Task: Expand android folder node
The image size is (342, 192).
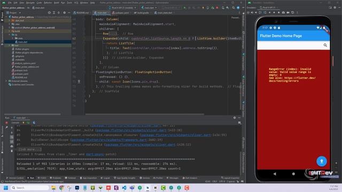Action: pyautogui.click(x=10, y=28)
